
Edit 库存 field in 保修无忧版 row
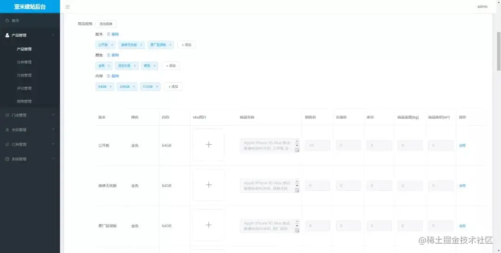[x=379, y=186]
